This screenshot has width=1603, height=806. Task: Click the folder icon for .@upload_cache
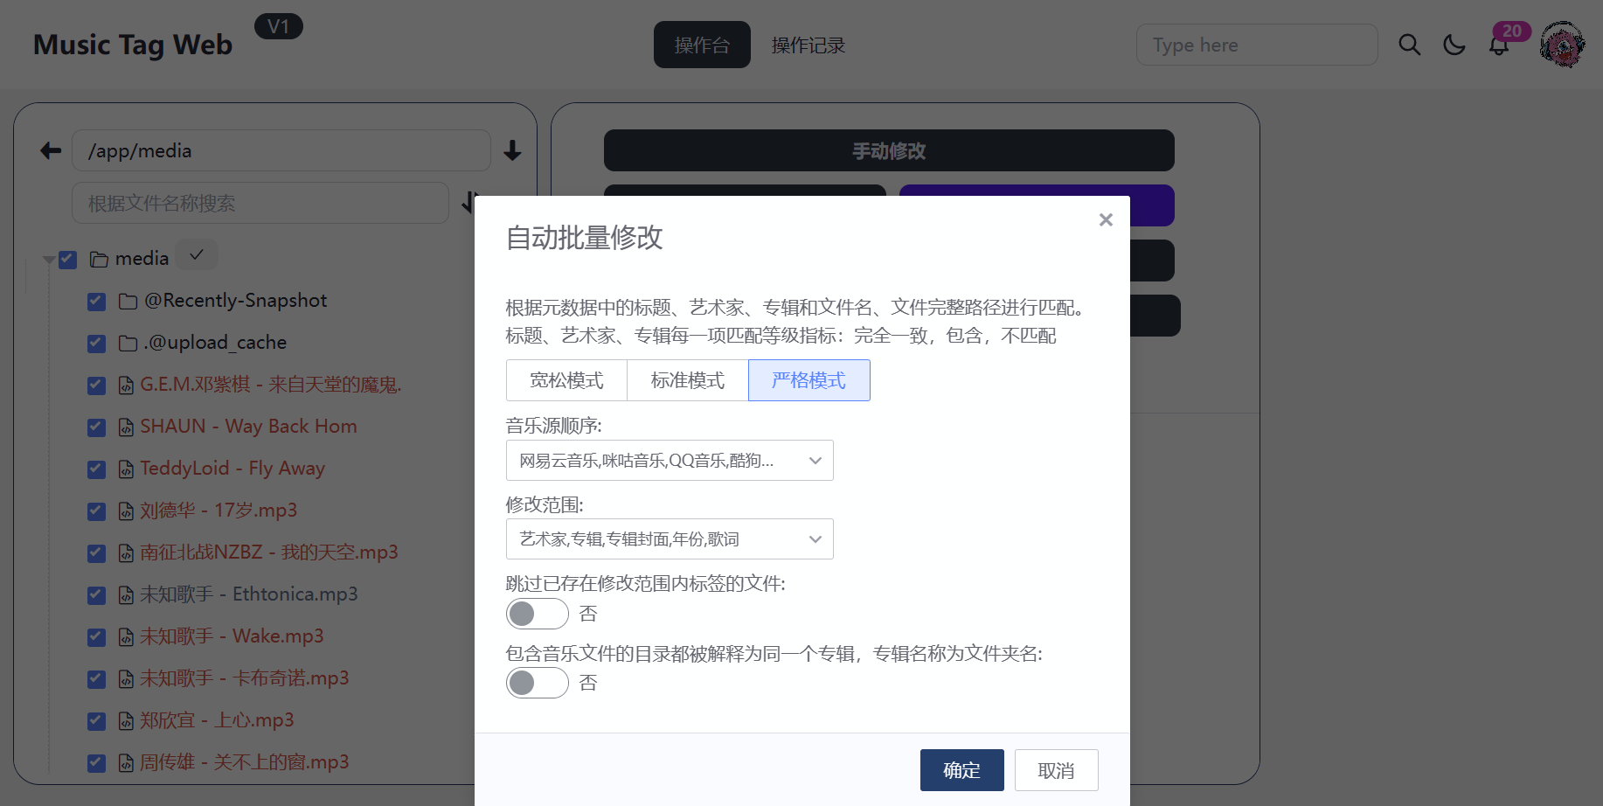click(x=128, y=343)
